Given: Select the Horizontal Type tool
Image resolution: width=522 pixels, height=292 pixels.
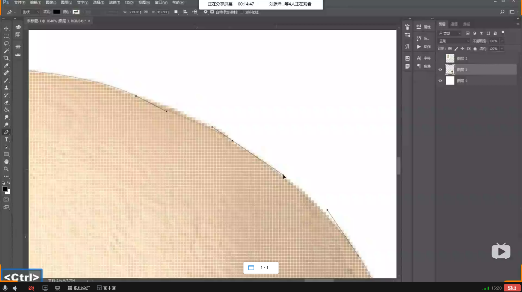Looking at the screenshot, I should [6, 140].
